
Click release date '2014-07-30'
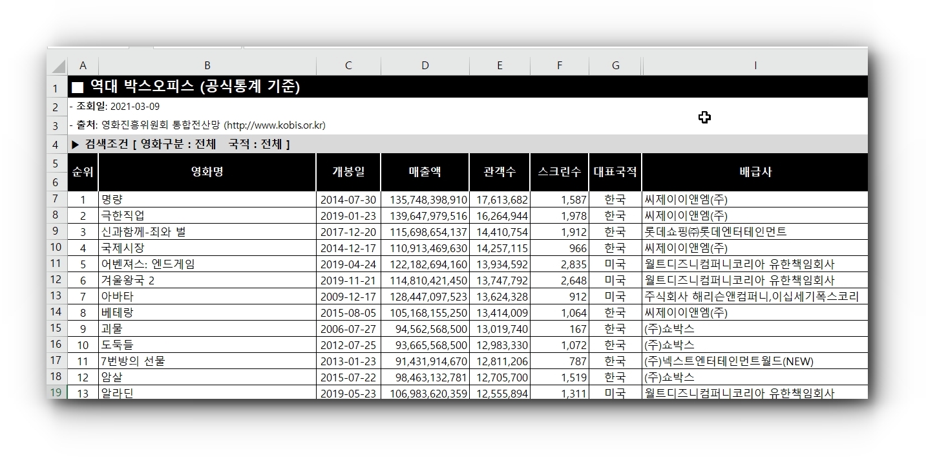[x=348, y=199]
